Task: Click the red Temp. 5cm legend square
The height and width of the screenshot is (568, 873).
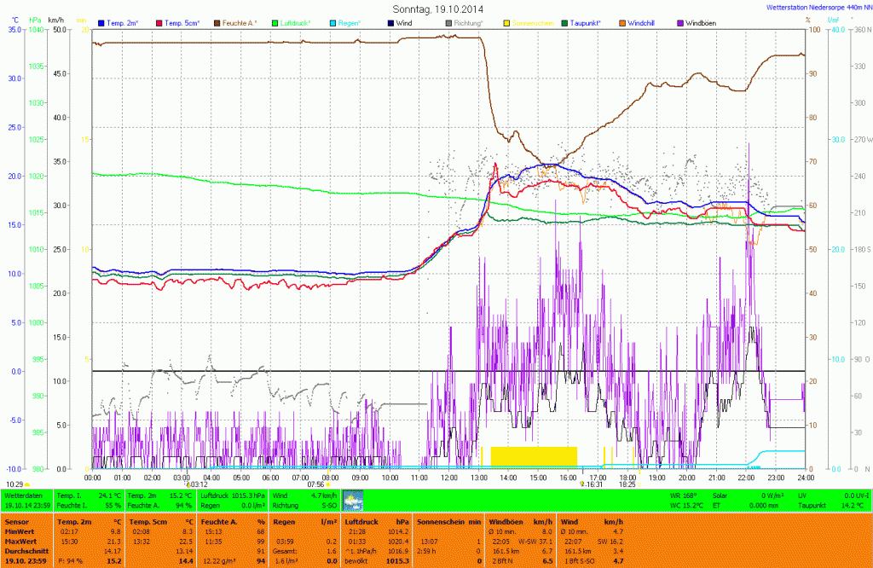Action: pos(159,22)
